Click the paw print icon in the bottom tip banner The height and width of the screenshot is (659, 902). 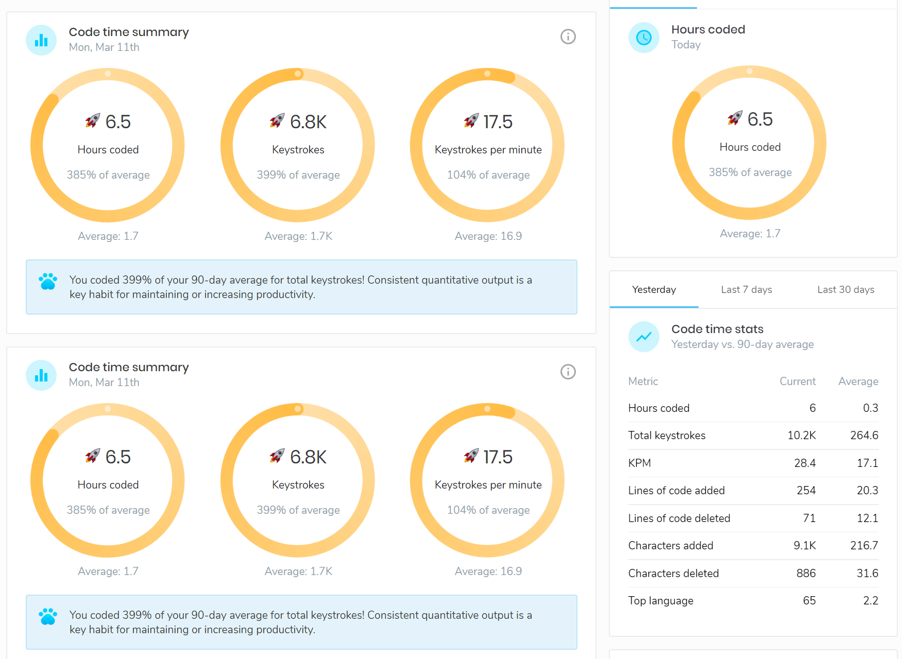(x=48, y=616)
